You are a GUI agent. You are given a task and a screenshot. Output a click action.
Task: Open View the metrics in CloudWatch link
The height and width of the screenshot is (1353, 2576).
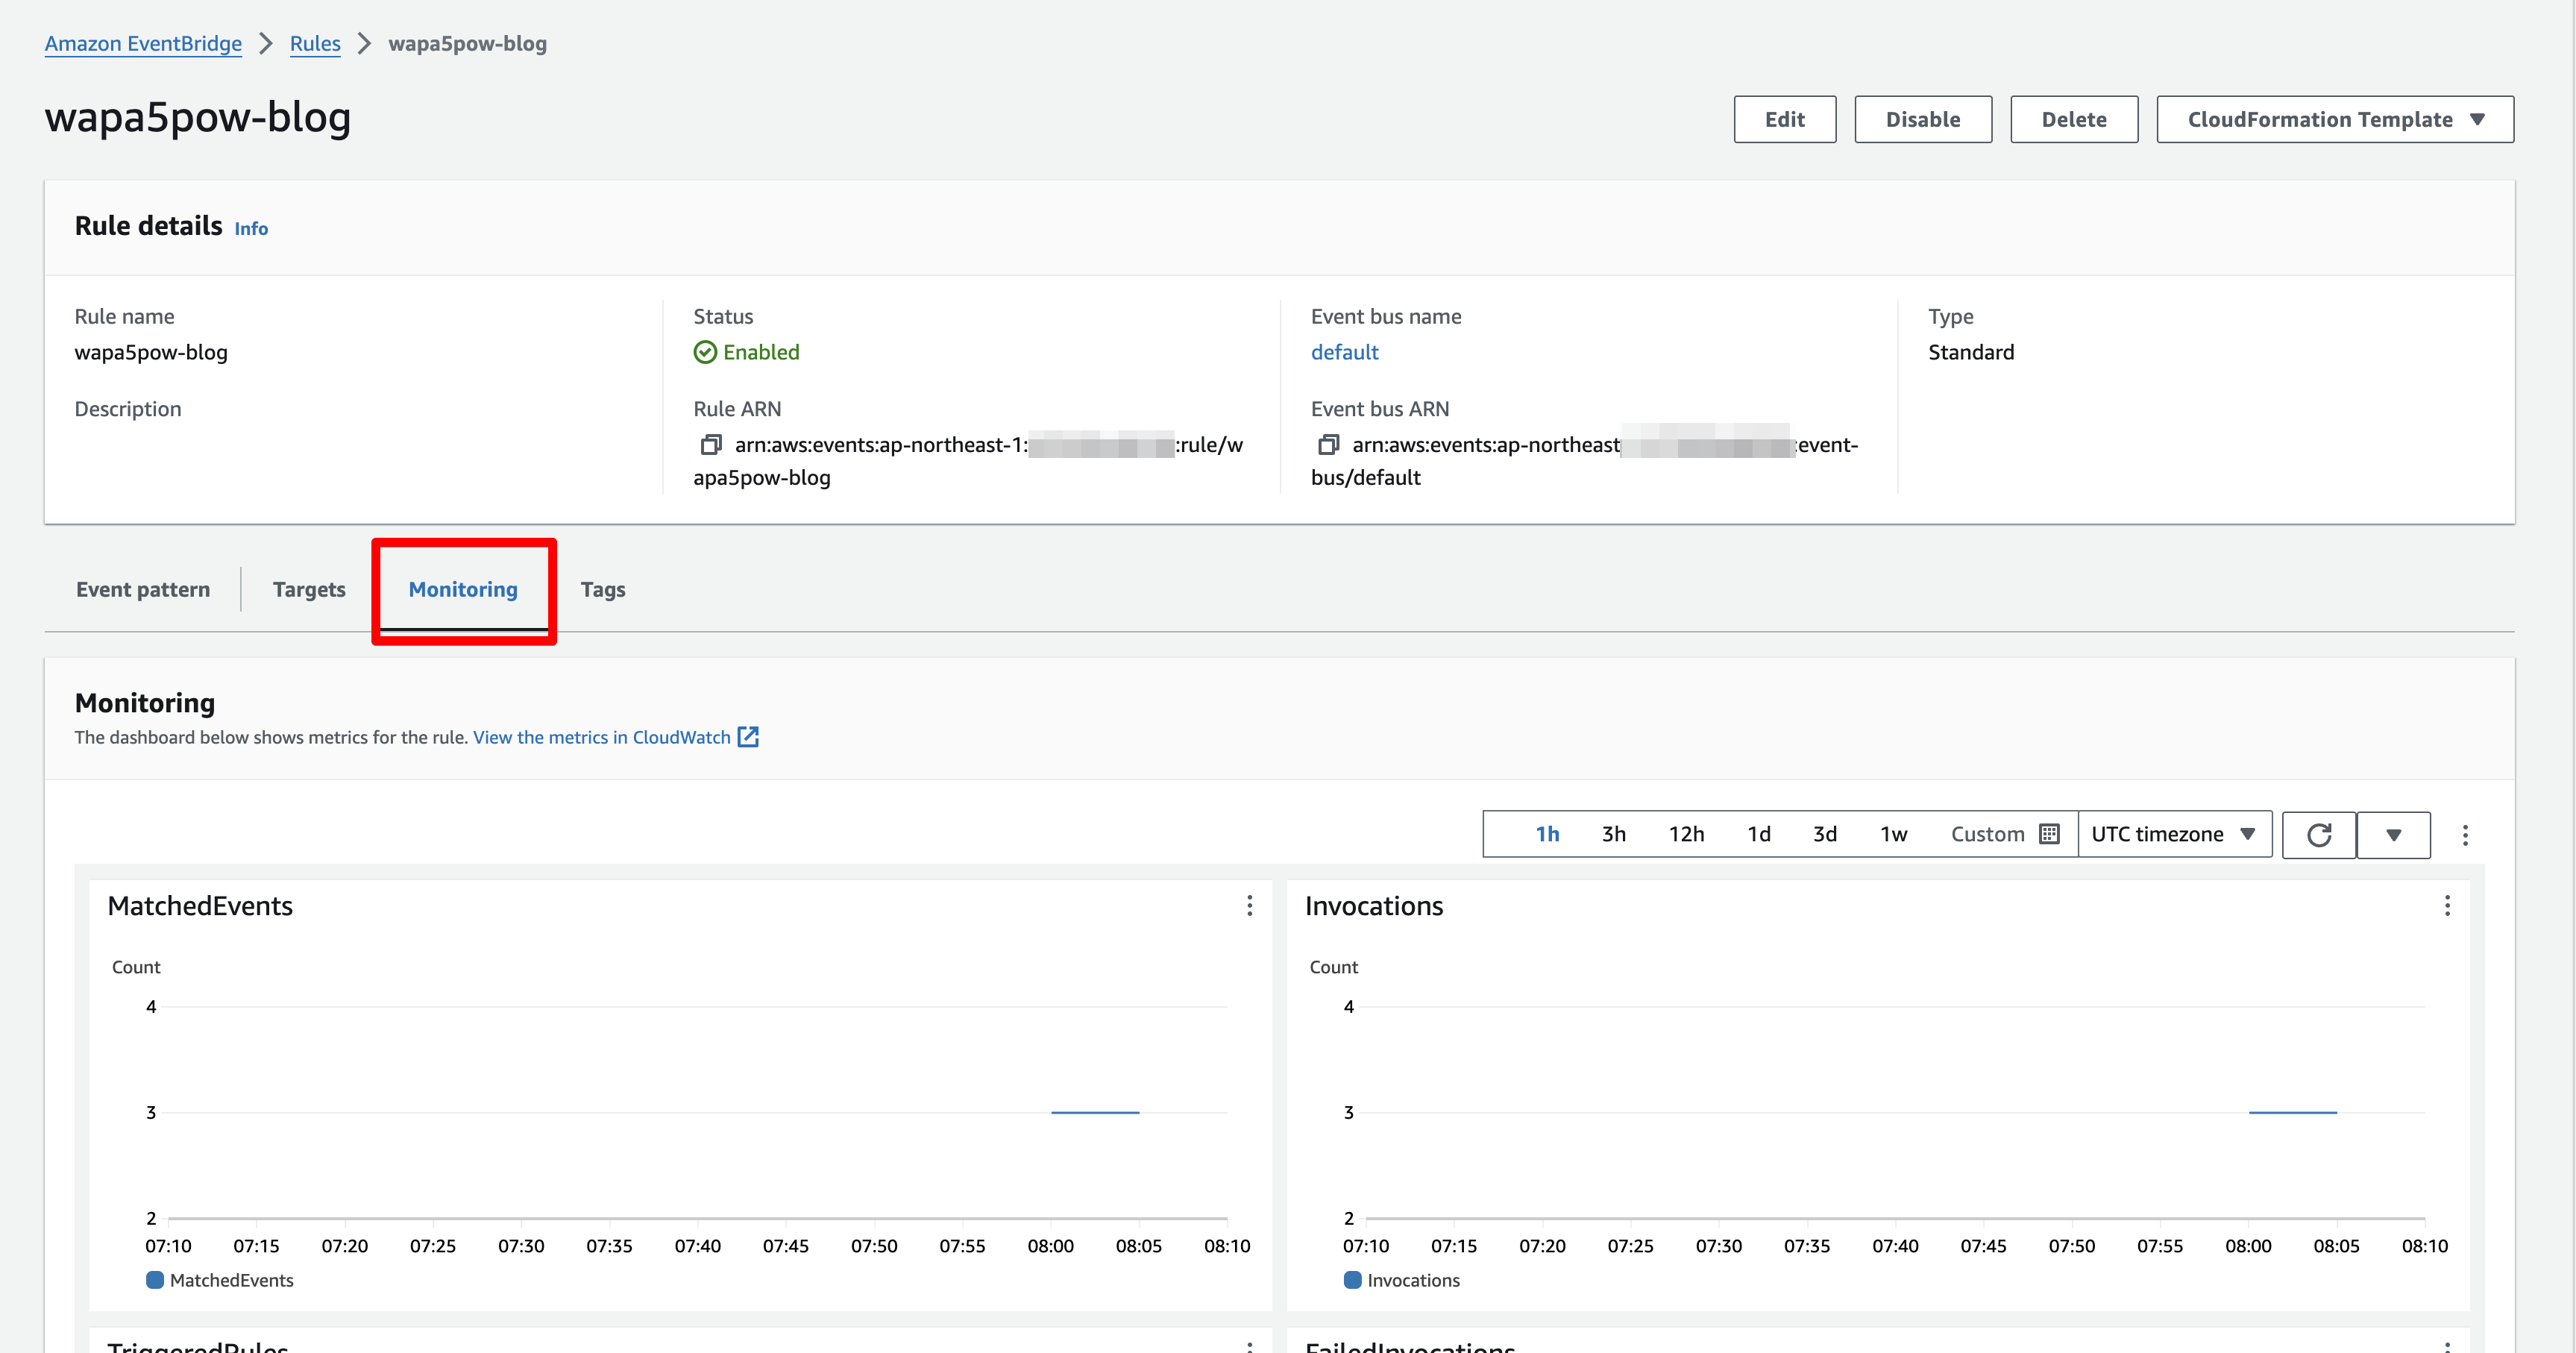[602, 737]
